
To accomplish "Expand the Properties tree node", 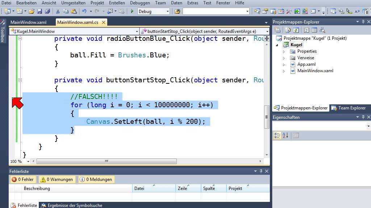I will click(x=284, y=51).
